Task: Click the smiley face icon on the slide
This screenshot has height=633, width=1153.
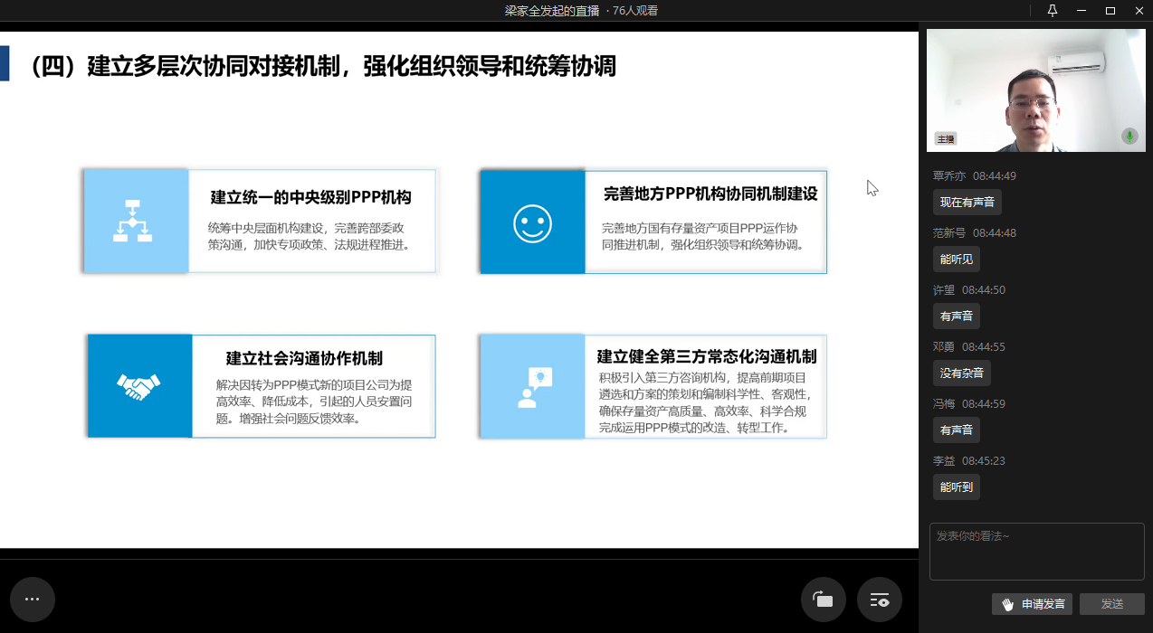Action: [x=532, y=222]
